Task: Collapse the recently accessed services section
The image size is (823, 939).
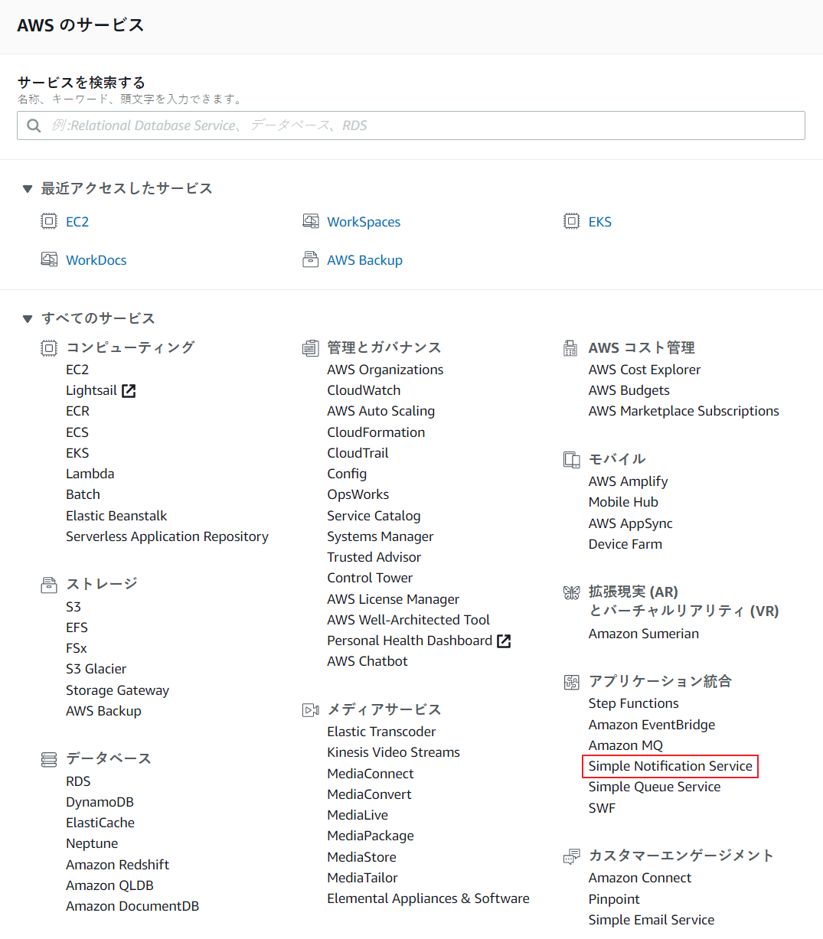Action: pyautogui.click(x=28, y=188)
